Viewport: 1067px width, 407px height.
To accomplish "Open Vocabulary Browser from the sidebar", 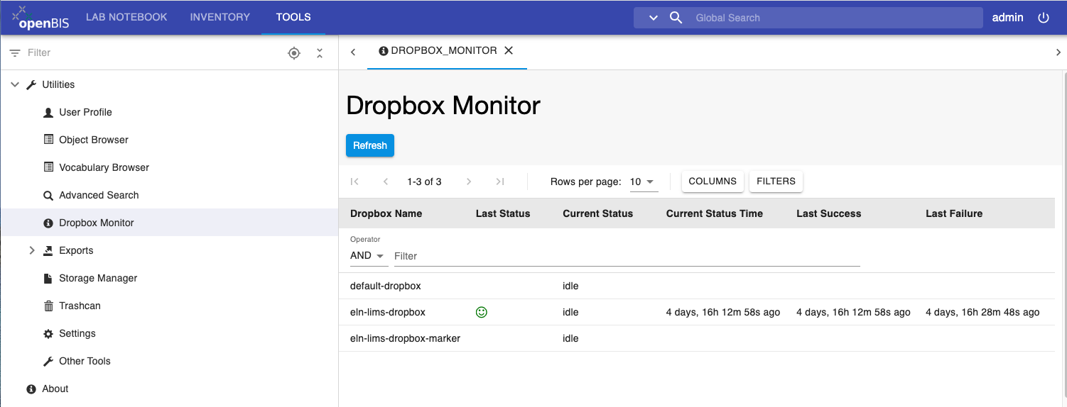I will (x=104, y=167).
